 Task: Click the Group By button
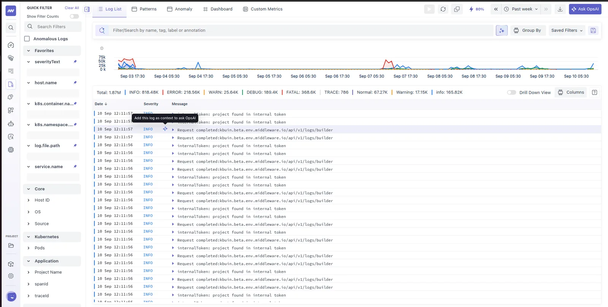527,30
